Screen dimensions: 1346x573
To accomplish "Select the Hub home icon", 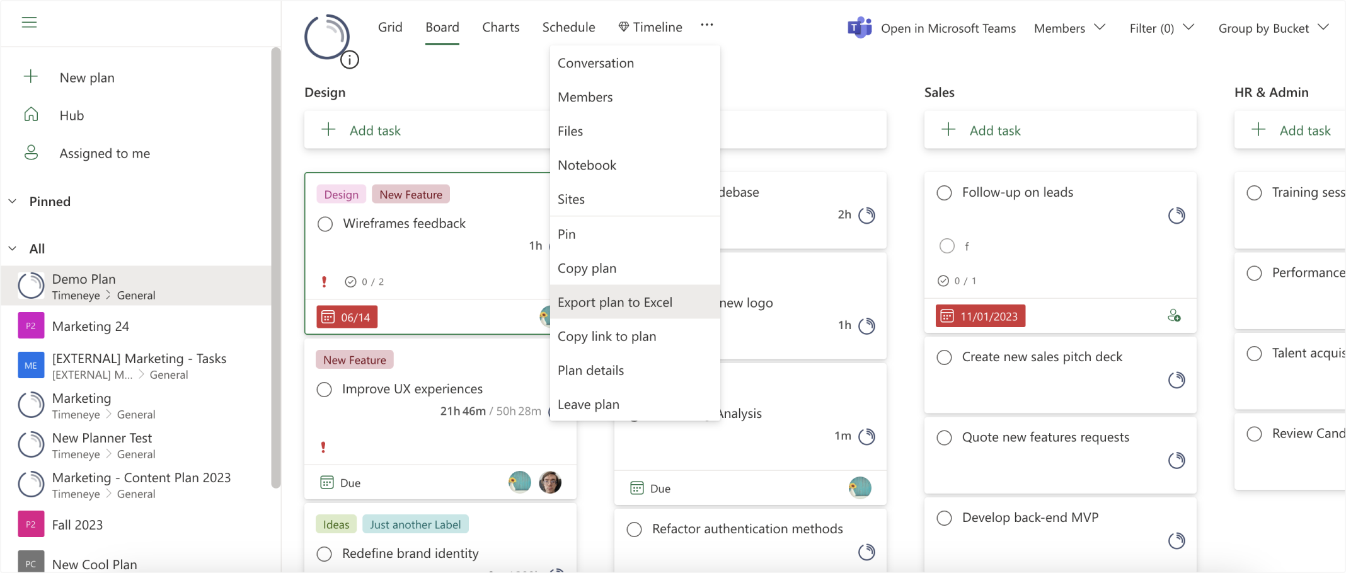I will pos(30,115).
